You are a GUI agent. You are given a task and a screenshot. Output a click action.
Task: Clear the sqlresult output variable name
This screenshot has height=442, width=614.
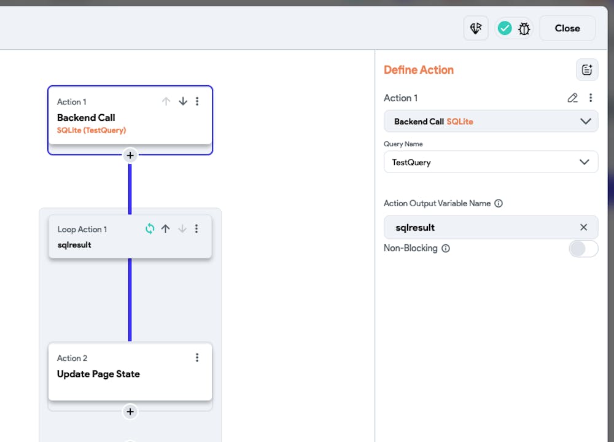(x=583, y=227)
